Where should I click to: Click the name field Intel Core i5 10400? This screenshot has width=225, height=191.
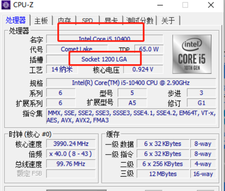pyautogui.click(x=104, y=39)
